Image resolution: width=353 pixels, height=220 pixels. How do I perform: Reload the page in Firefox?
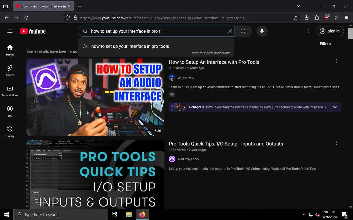pos(26,18)
